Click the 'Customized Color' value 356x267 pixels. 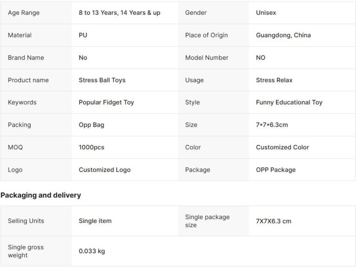point(282,147)
